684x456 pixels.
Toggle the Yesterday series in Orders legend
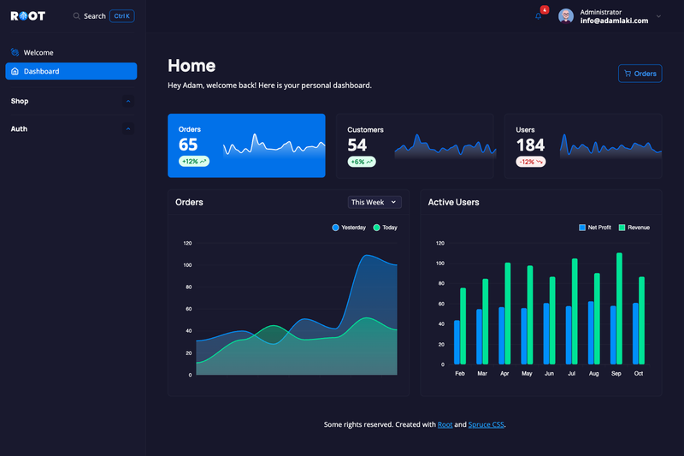click(x=349, y=228)
